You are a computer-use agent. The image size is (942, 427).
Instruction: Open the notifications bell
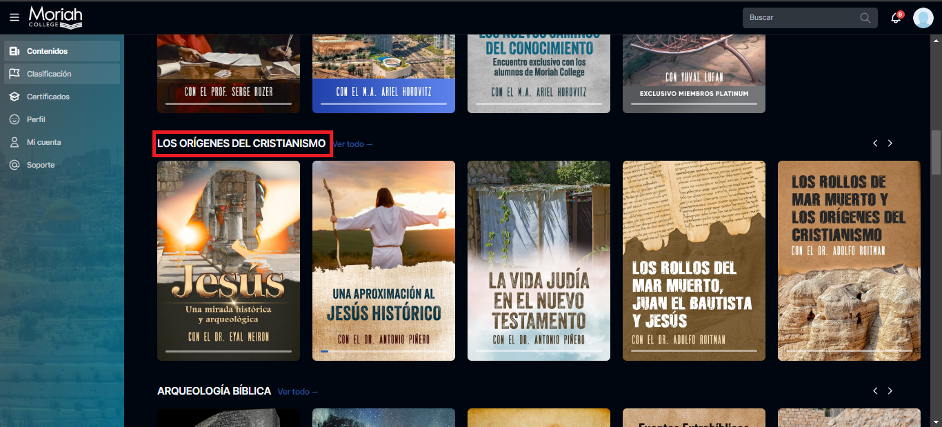click(x=896, y=18)
